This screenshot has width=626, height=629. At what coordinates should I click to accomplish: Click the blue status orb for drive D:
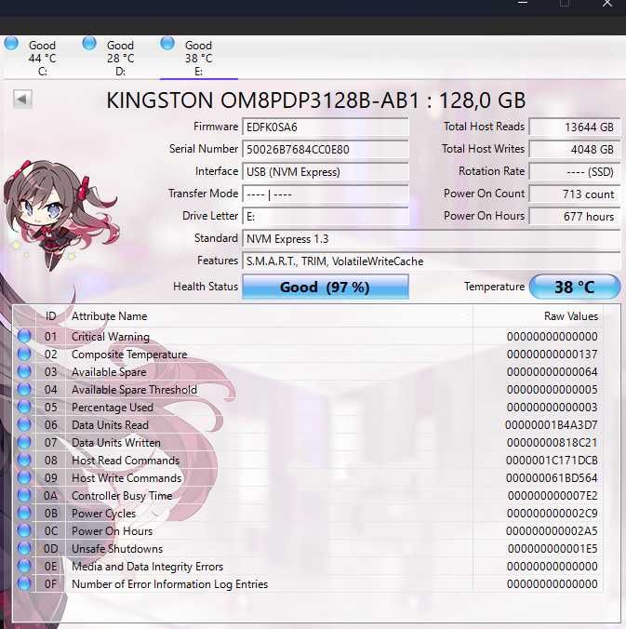click(x=89, y=44)
